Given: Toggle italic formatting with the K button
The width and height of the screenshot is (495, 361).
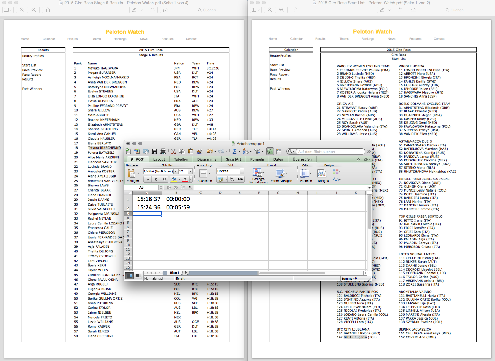Looking at the screenshot, I should click(x=156, y=179).
